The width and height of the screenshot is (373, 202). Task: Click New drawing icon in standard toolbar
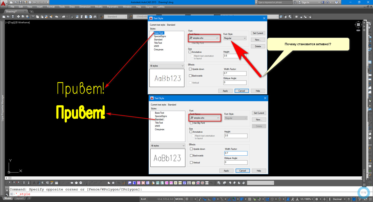(4, 17)
